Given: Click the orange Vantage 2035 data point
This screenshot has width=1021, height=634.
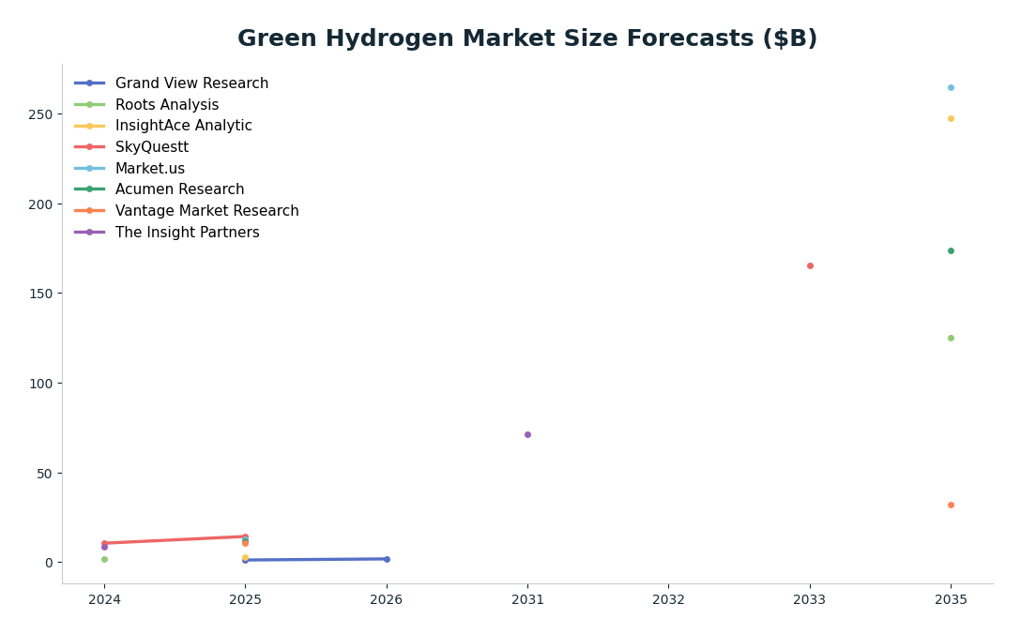Looking at the screenshot, I should click(951, 506).
